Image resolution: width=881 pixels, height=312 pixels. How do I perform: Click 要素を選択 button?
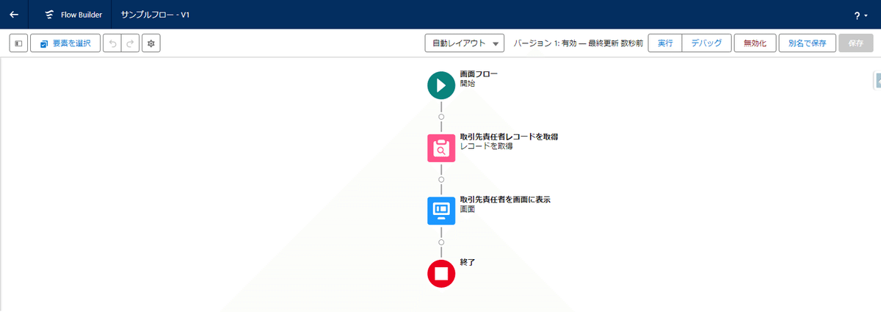coord(65,43)
